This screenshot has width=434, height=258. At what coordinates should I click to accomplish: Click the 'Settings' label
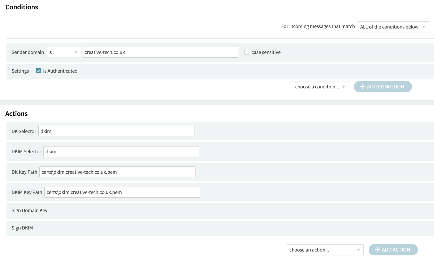tap(20, 71)
